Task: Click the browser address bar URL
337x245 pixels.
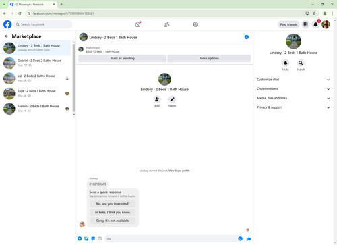Action: tap(63, 13)
